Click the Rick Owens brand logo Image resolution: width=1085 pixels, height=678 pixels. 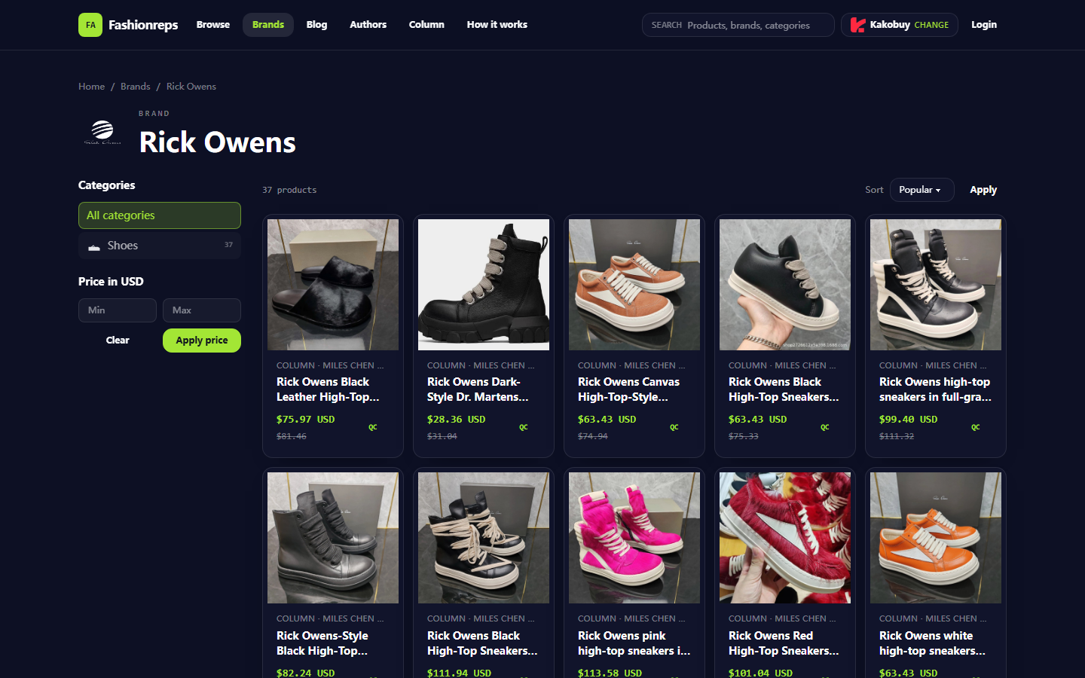click(x=102, y=133)
